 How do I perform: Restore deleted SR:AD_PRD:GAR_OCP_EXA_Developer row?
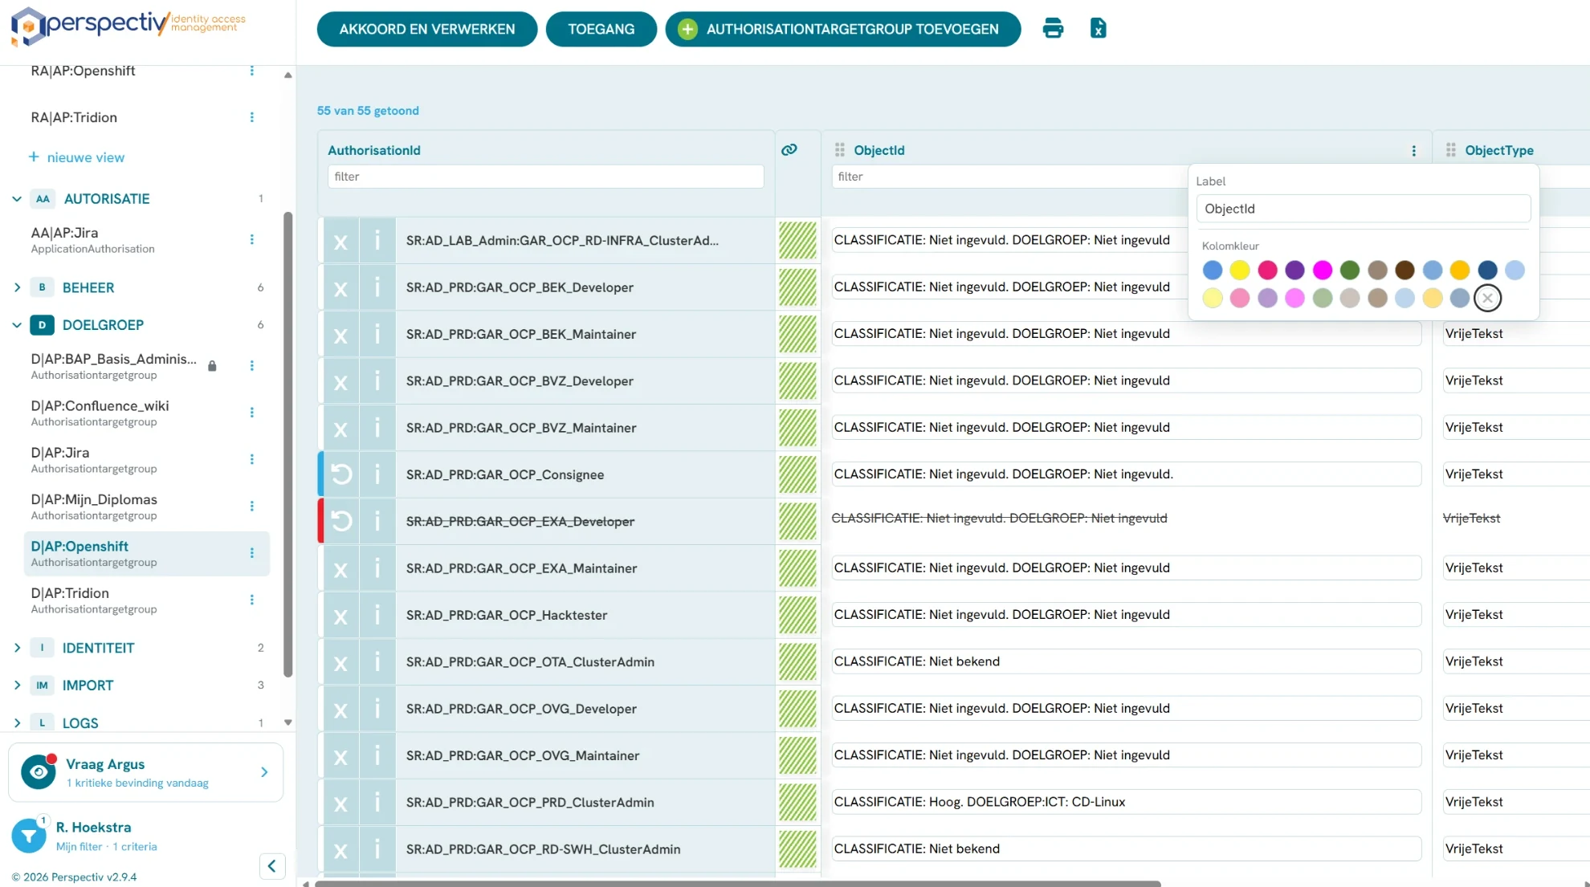pos(341,521)
